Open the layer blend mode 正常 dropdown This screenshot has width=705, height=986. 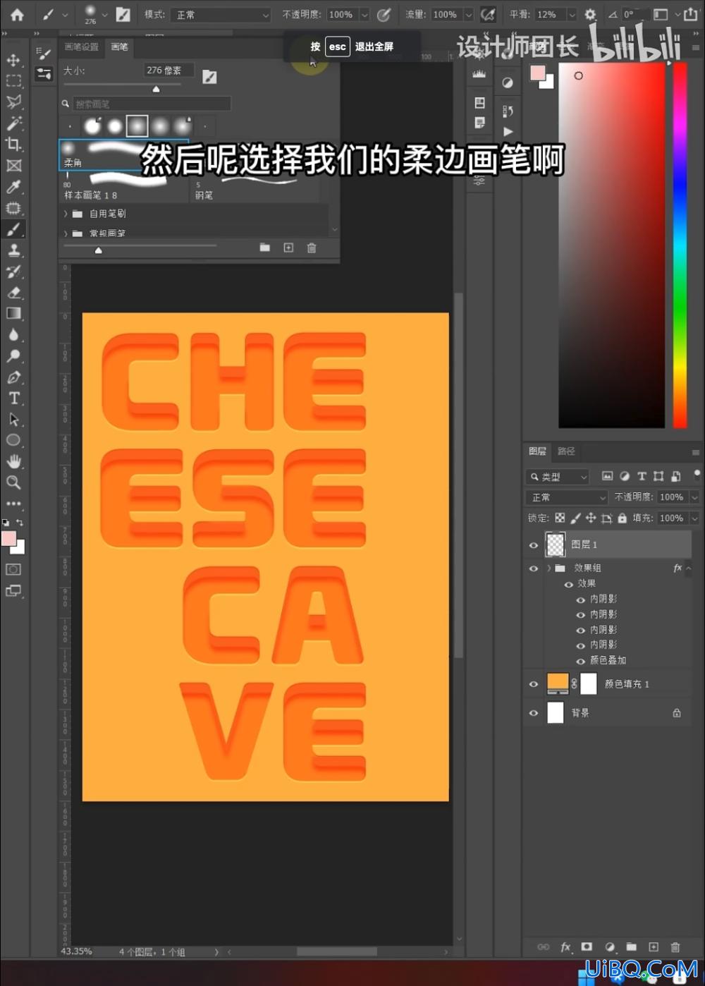click(568, 497)
